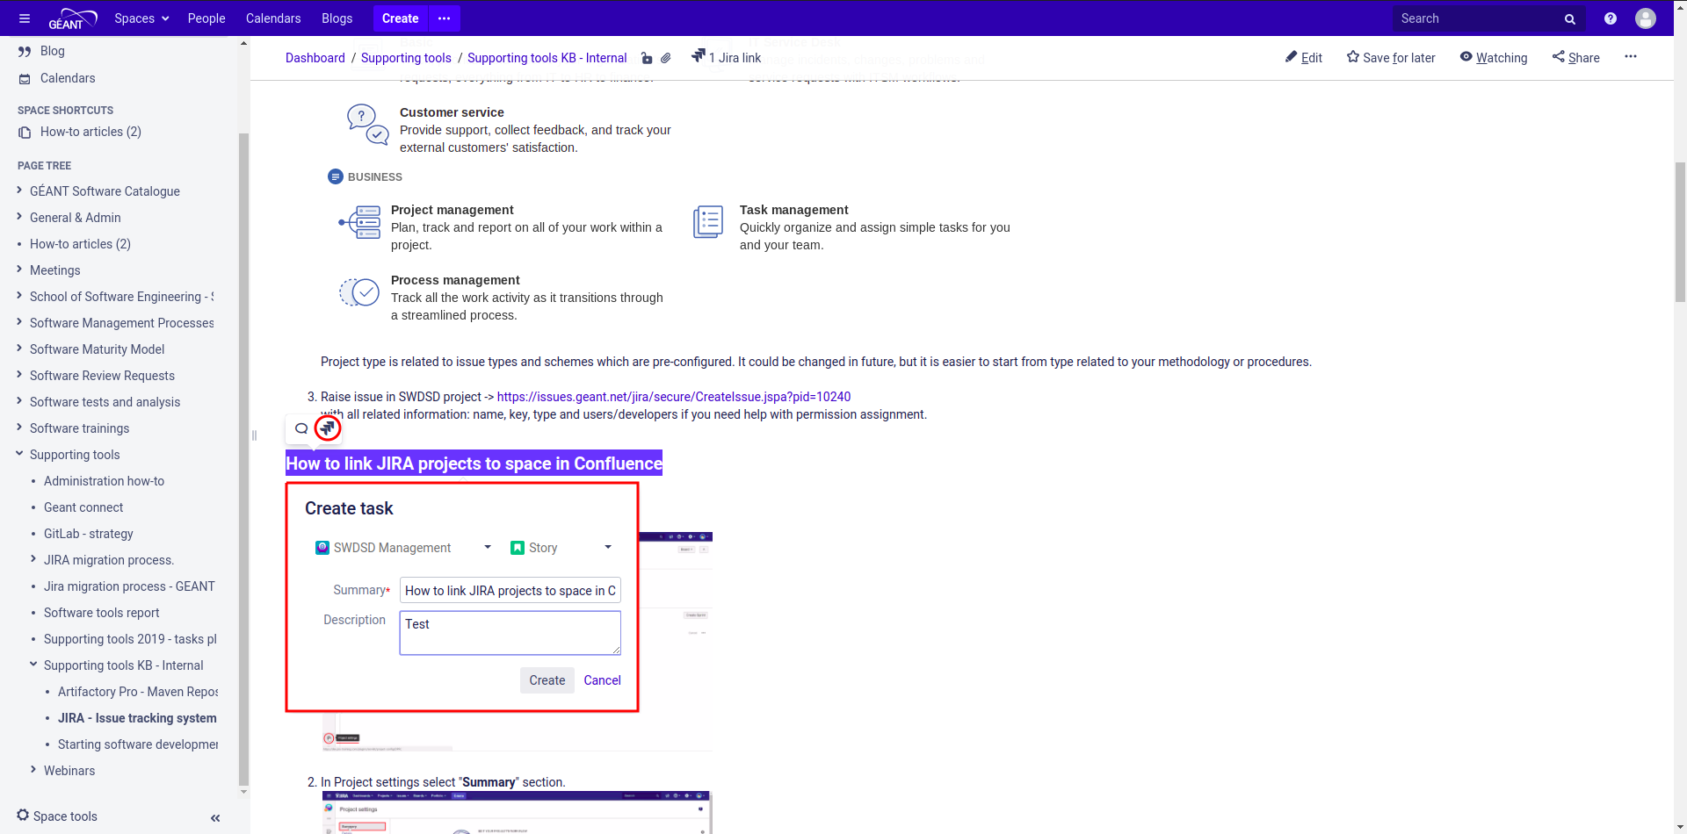Open create more options ellipsis

coord(444,18)
